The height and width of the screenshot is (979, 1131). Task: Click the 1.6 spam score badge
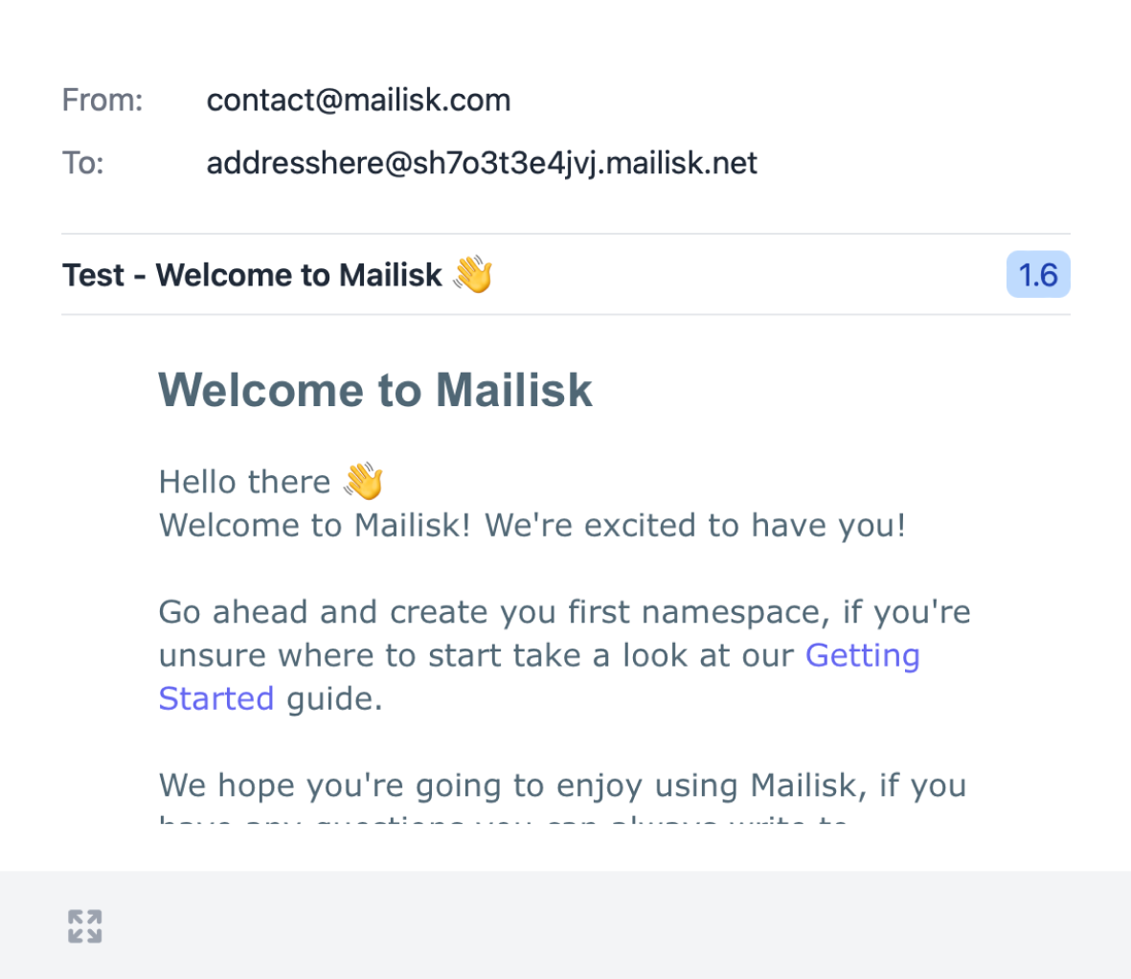(1038, 275)
